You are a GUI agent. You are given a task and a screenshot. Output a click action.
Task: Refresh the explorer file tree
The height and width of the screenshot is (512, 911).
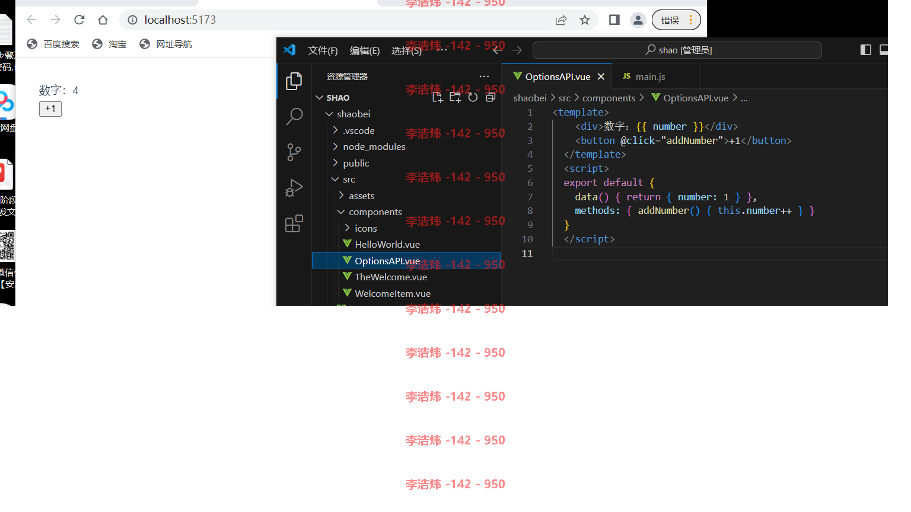[473, 98]
